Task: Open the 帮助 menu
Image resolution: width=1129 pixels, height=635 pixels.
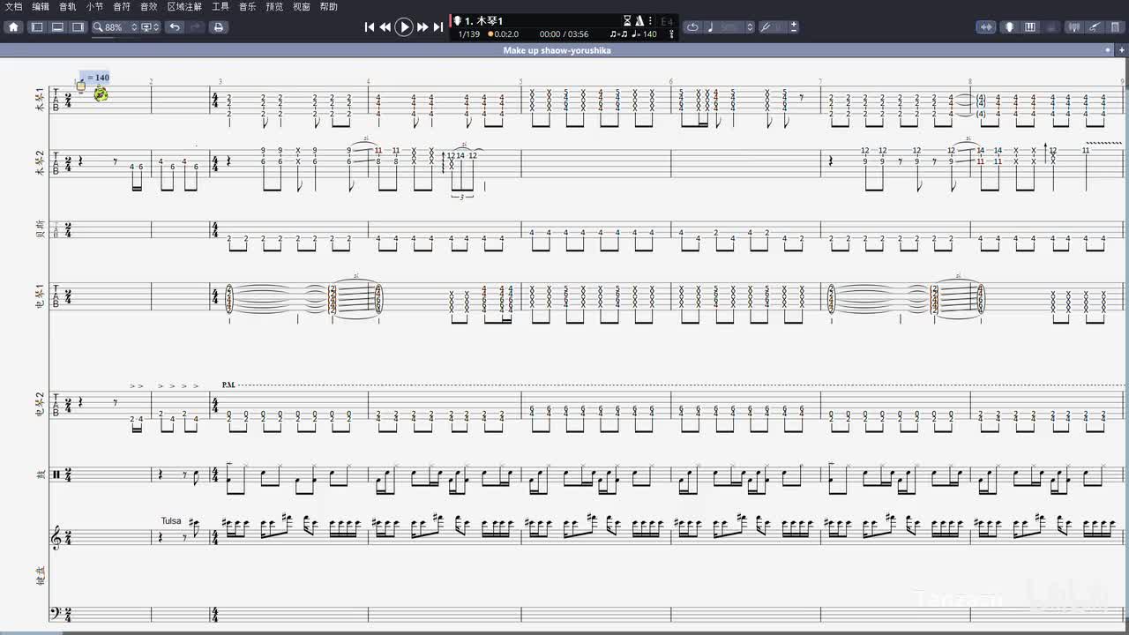Action: (x=329, y=6)
